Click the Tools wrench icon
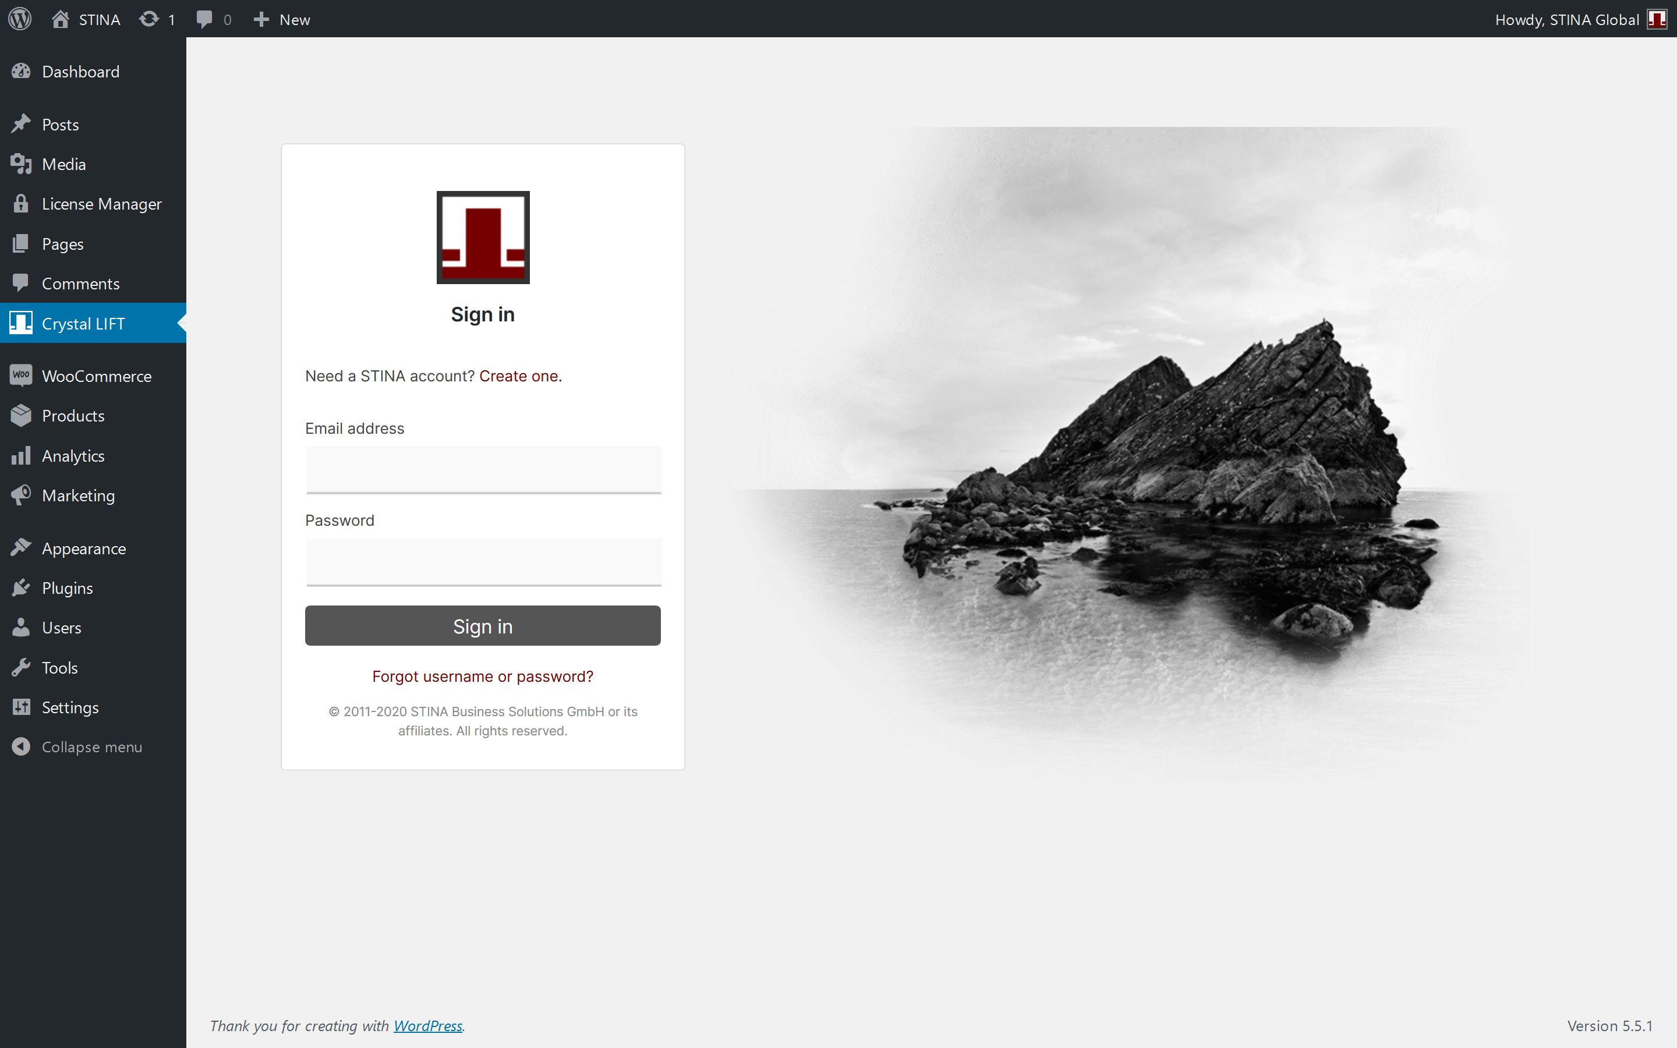Viewport: 1677px width, 1048px height. (21, 667)
